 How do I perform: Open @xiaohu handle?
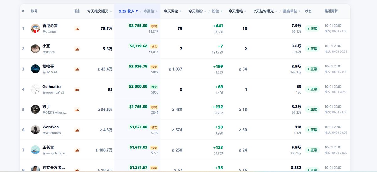49,52
